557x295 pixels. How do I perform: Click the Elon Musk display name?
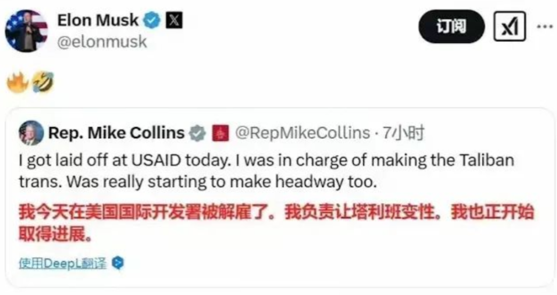click(98, 20)
